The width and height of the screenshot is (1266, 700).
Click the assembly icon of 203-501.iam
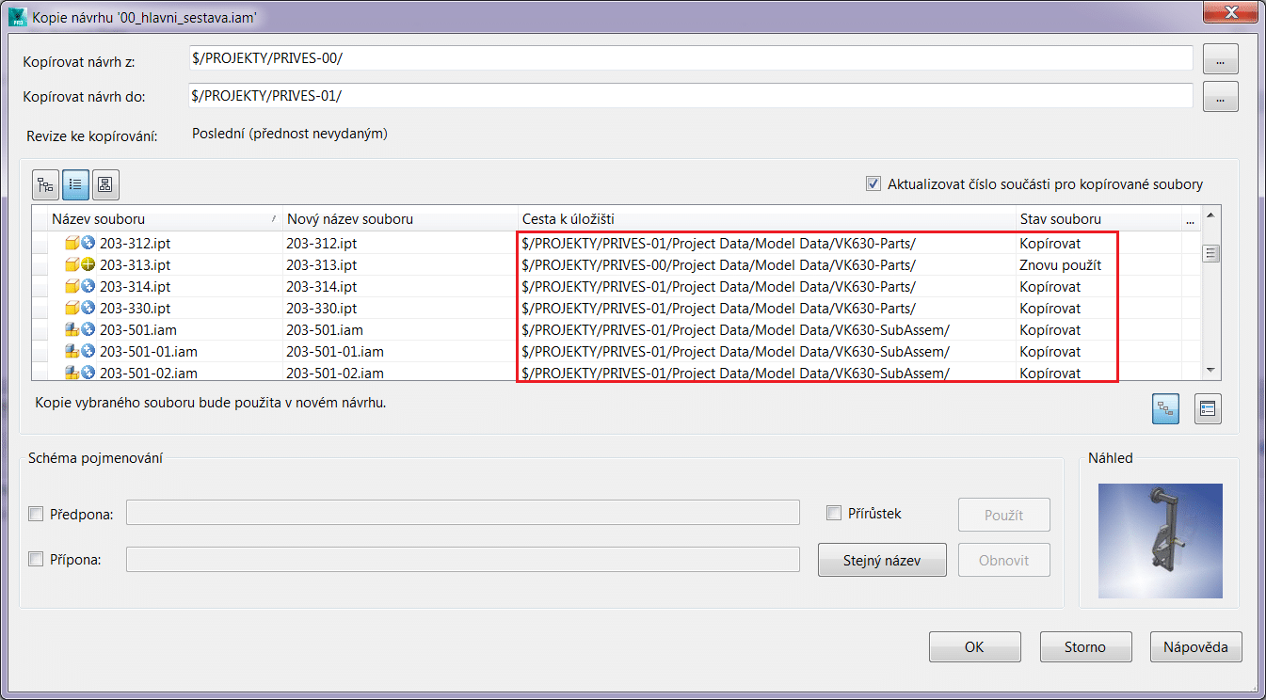pyautogui.click(x=72, y=329)
